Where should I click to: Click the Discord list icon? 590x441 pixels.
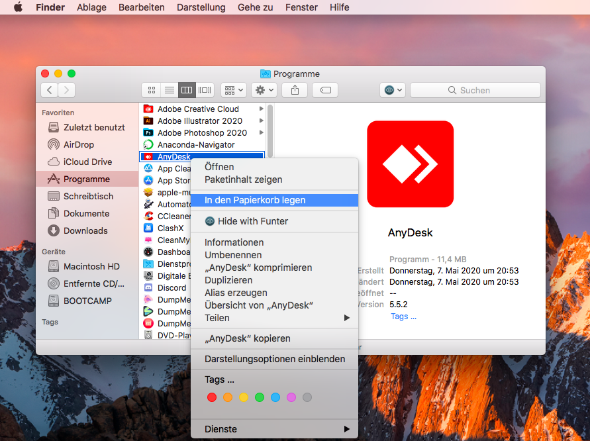(x=148, y=288)
